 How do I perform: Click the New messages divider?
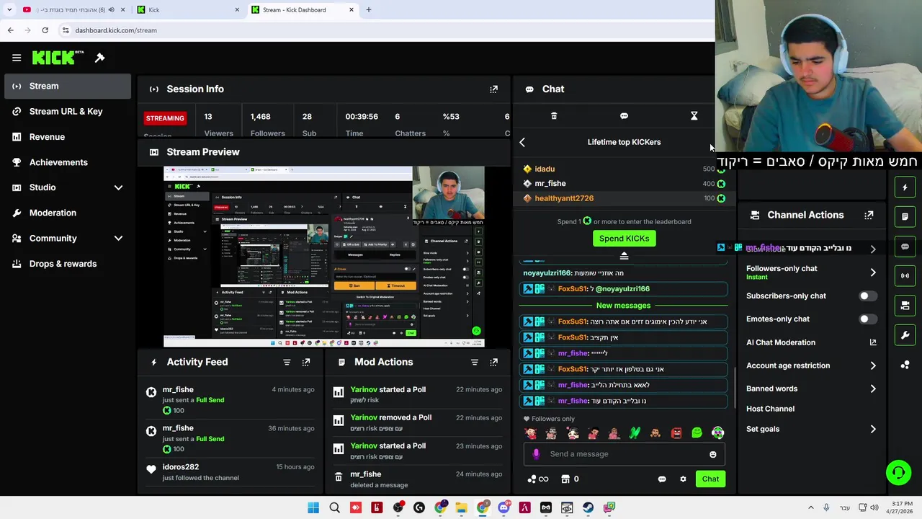click(623, 306)
